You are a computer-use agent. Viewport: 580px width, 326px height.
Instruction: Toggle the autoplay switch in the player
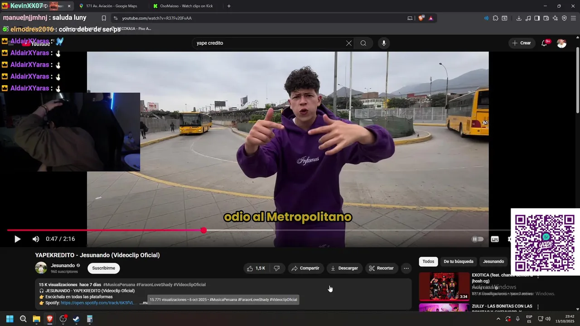[478, 239]
